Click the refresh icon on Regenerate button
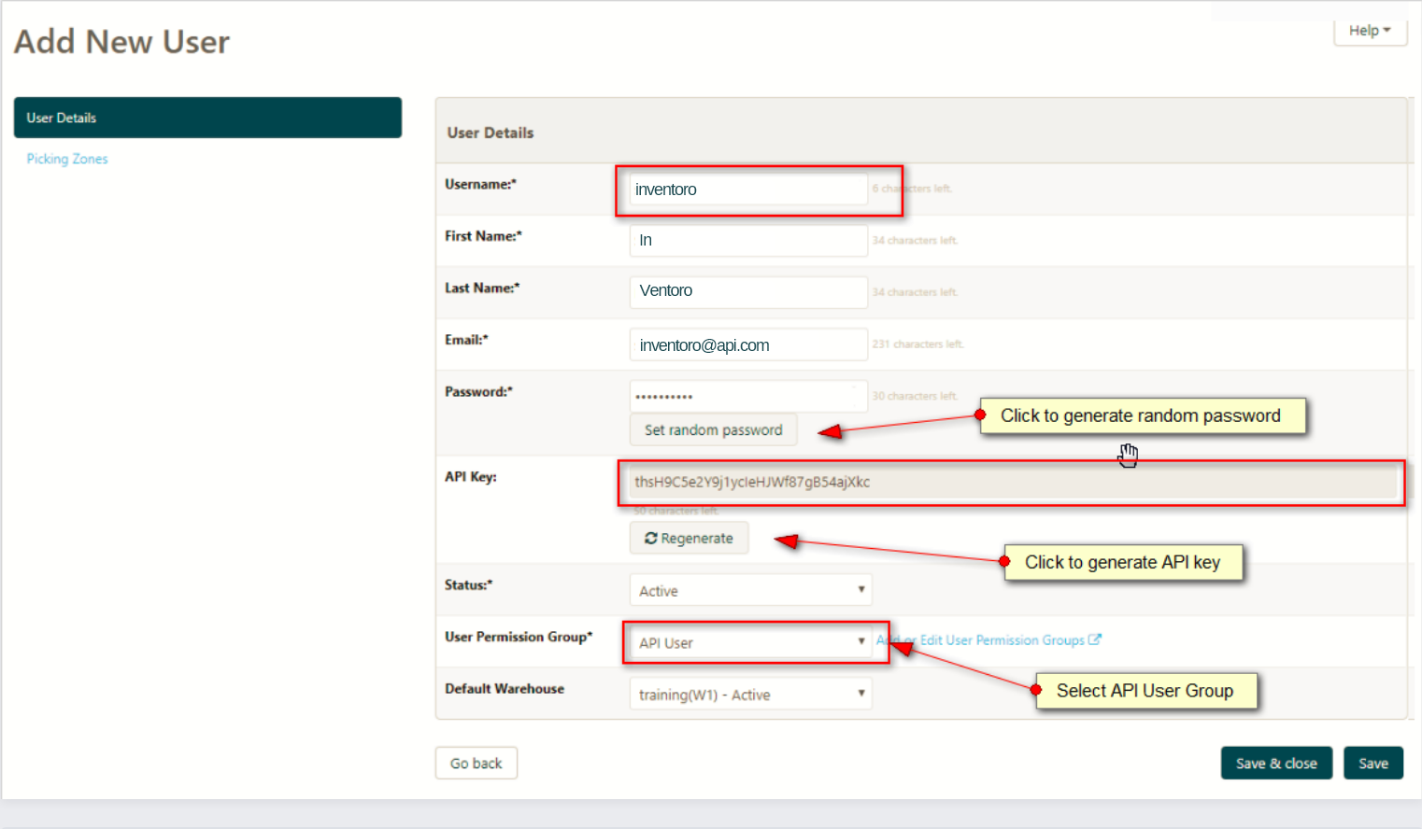The image size is (1422, 829). tap(651, 538)
